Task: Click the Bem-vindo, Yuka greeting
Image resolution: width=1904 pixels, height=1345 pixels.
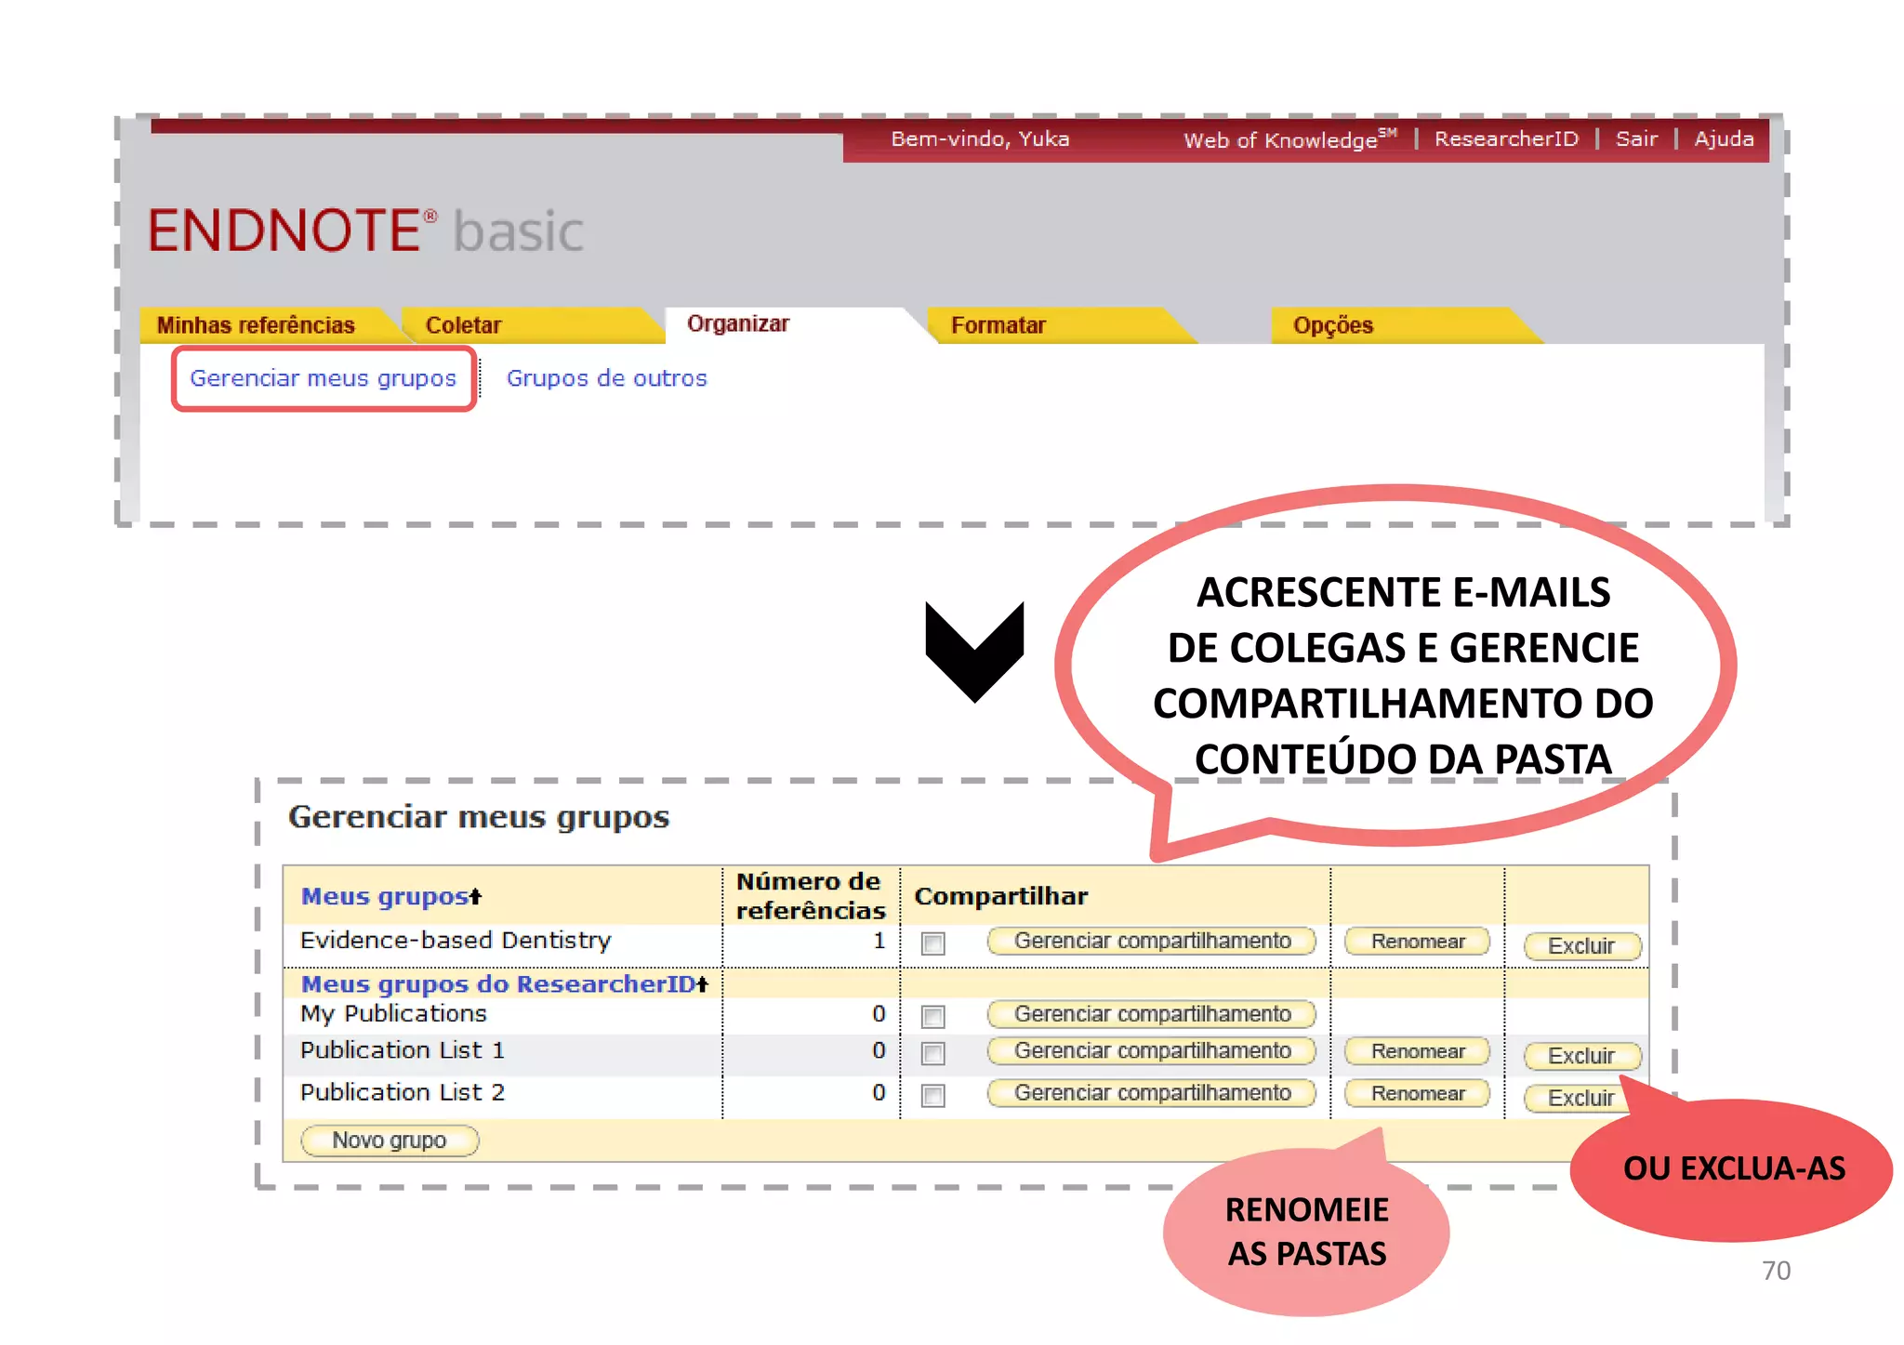Action: (980, 138)
